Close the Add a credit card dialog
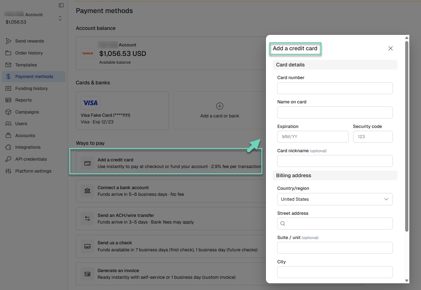Viewport: 421px width, 290px height. 390,48
